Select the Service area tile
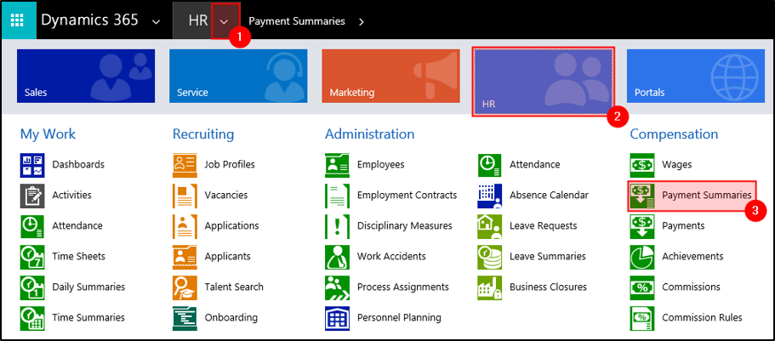This screenshot has width=775, height=341. point(237,76)
